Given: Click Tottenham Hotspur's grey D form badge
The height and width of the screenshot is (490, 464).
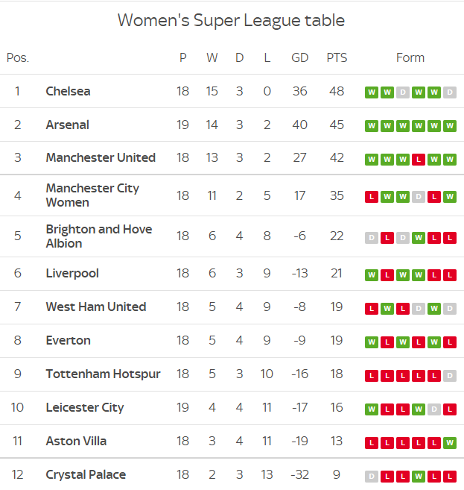Looking at the screenshot, I should (x=449, y=376).
